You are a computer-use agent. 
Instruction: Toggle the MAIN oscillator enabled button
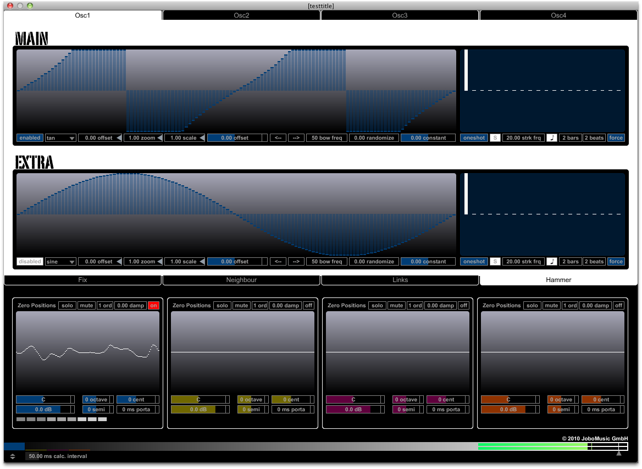click(30, 138)
